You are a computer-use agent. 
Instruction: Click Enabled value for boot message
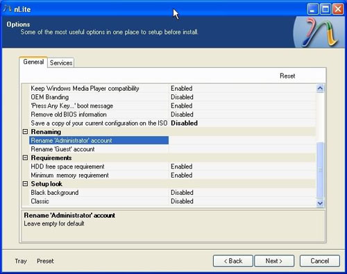(x=182, y=105)
